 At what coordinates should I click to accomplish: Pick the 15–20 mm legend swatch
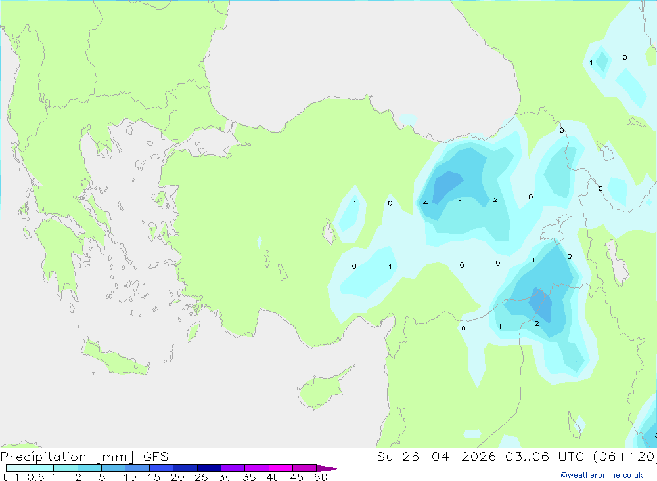pos(162,468)
